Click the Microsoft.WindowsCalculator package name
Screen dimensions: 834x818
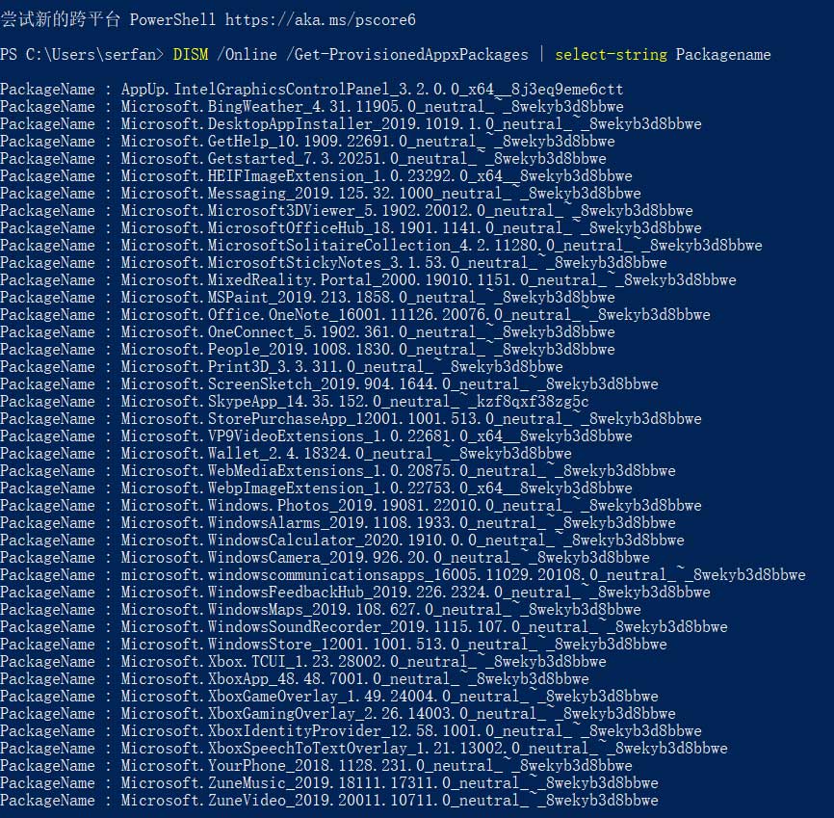tap(403, 541)
